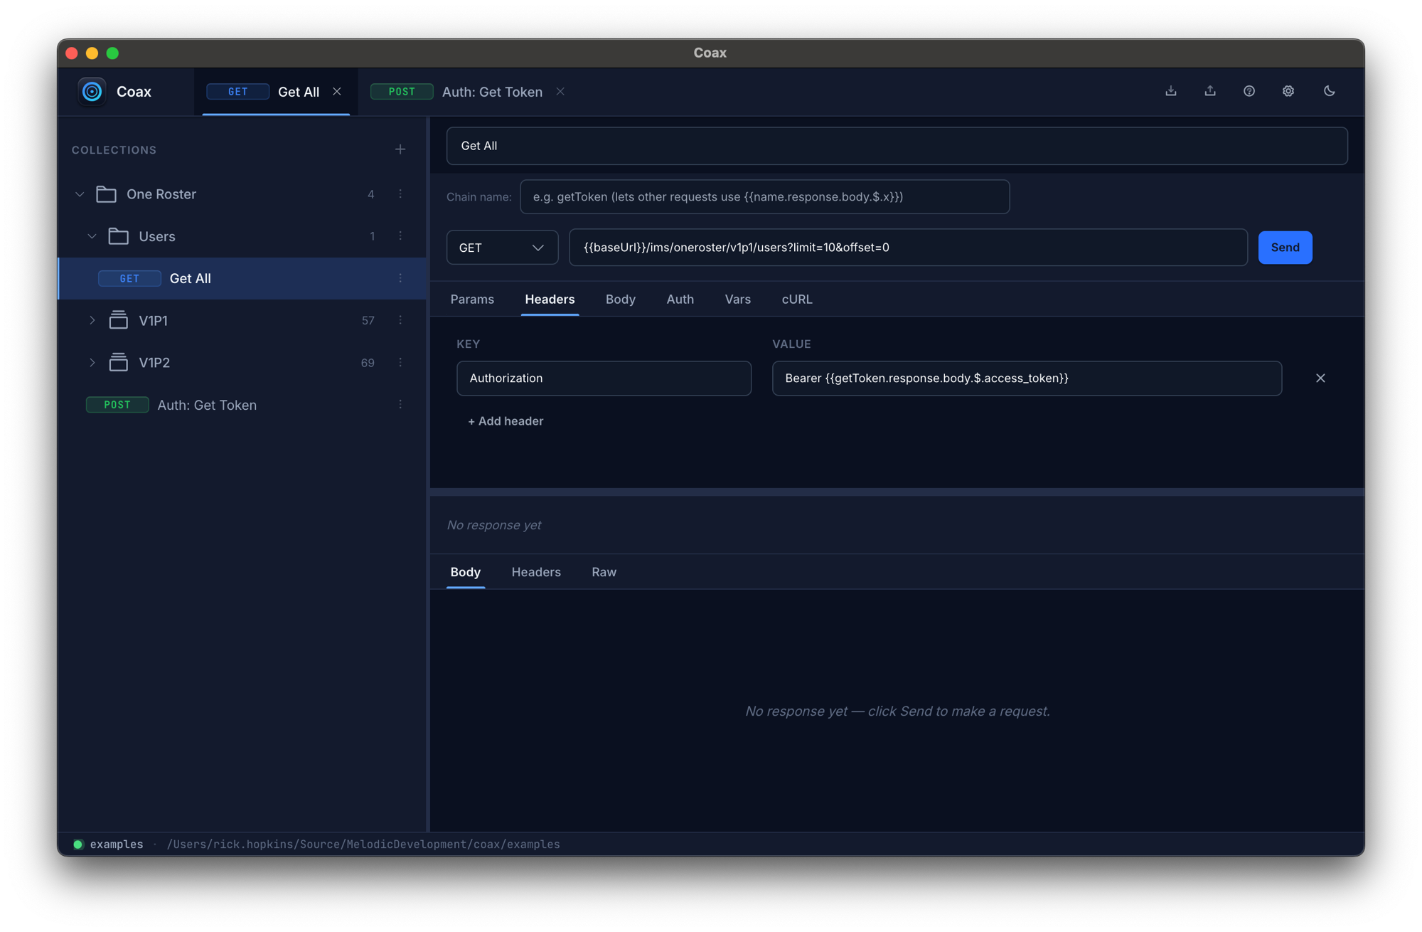Open the cURL tab
Screen dimensions: 1422x932
[x=797, y=300]
